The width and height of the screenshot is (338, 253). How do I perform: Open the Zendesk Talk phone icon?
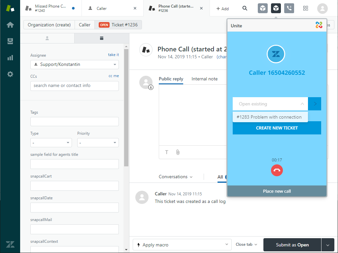coord(289,9)
